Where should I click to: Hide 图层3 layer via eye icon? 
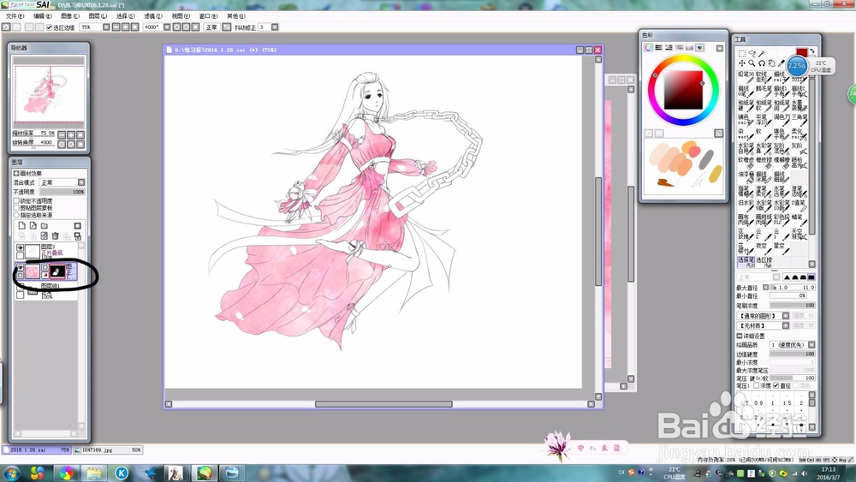click(x=21, y=247)
